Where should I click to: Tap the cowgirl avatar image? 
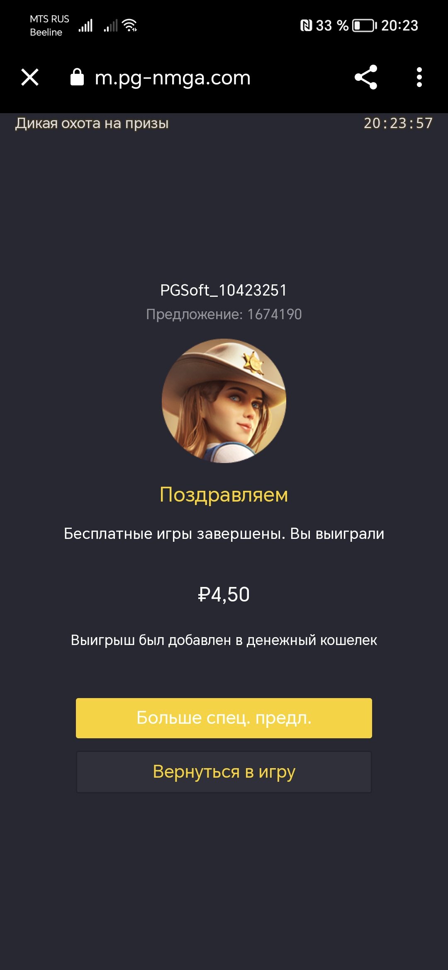pos(224,401)
